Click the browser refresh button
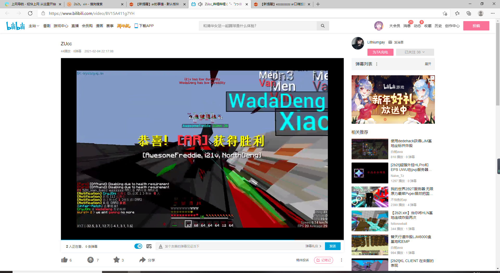 pyautogui.click(x=30, y=13)
